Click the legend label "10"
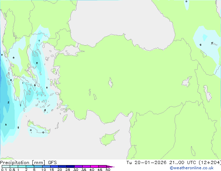This screenshot has height=171, width=221. click(x=44, y=170)
